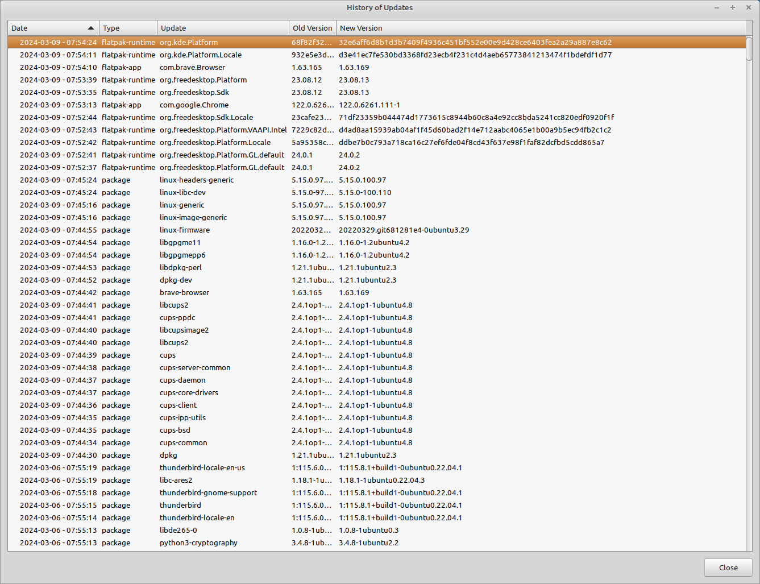760x584 pixels.
Task: Select the libcupsimage2 package row
Action: [376, 330]
